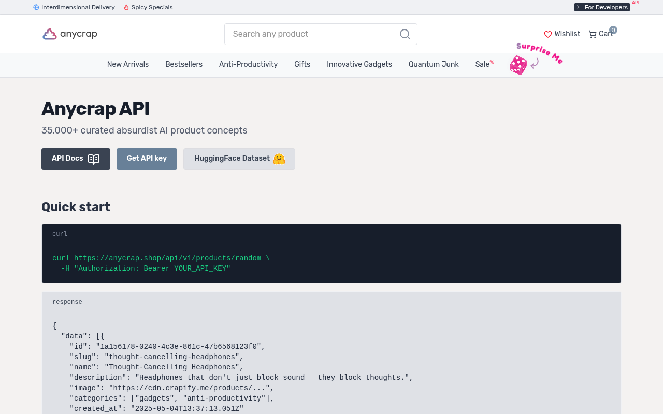The width and height of the screenshot is (663, 414).
Task: Open the Wishlist link
Action: 562,34
